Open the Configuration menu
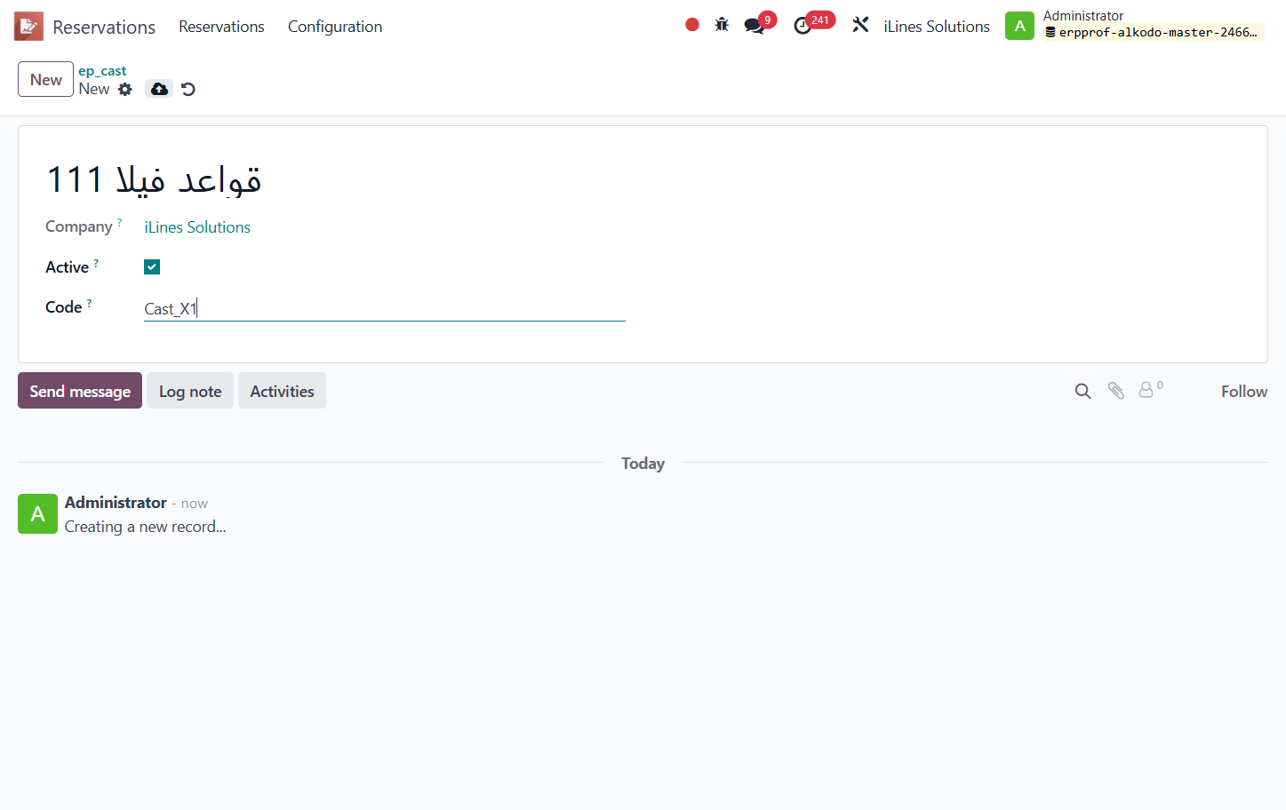1286x810 pixels. 335,27
